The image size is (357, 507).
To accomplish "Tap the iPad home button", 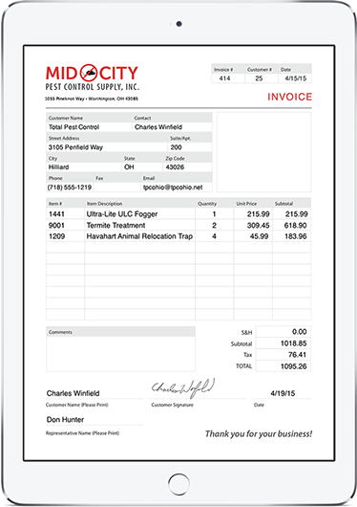I will point(178,484).
